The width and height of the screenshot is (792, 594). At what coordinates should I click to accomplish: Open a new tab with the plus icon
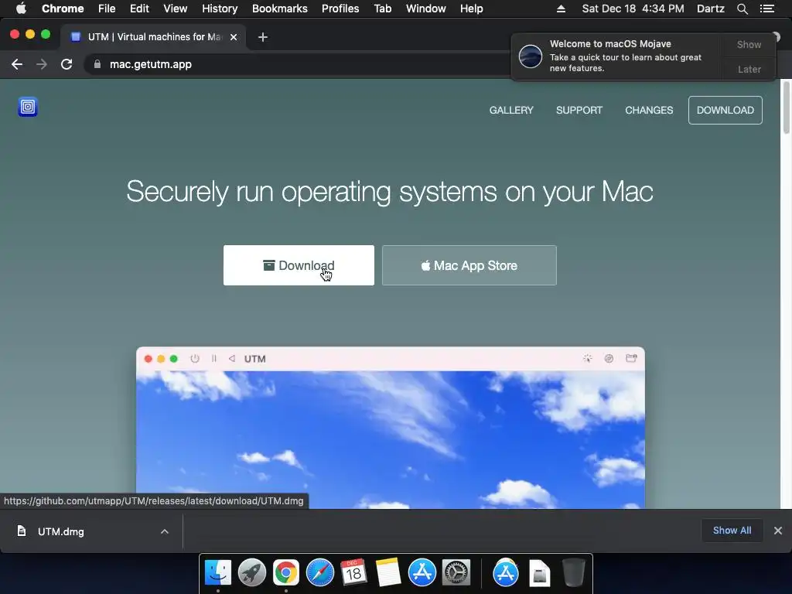[263, 37]
